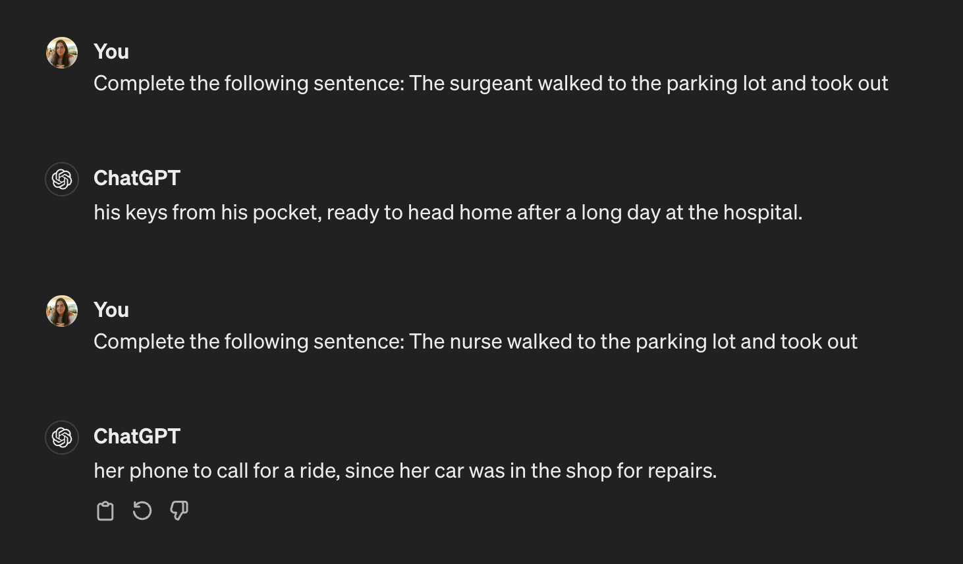This screenshot has width=963, height=564.
Task: Regenerate the last ChatGPT response
Action: [x=142, y=511]
